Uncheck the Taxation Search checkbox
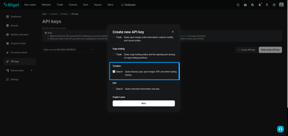288x136 pixels. [114, 72]
